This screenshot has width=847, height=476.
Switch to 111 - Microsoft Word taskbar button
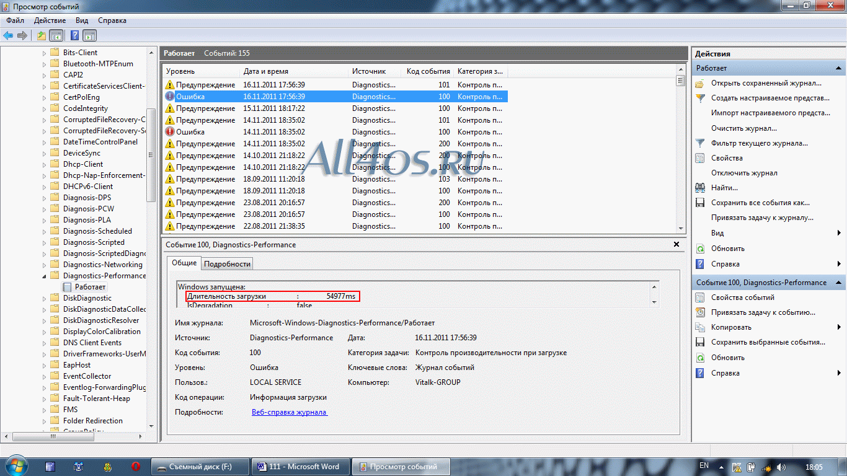pyautogui.click(x=299, y=467)
